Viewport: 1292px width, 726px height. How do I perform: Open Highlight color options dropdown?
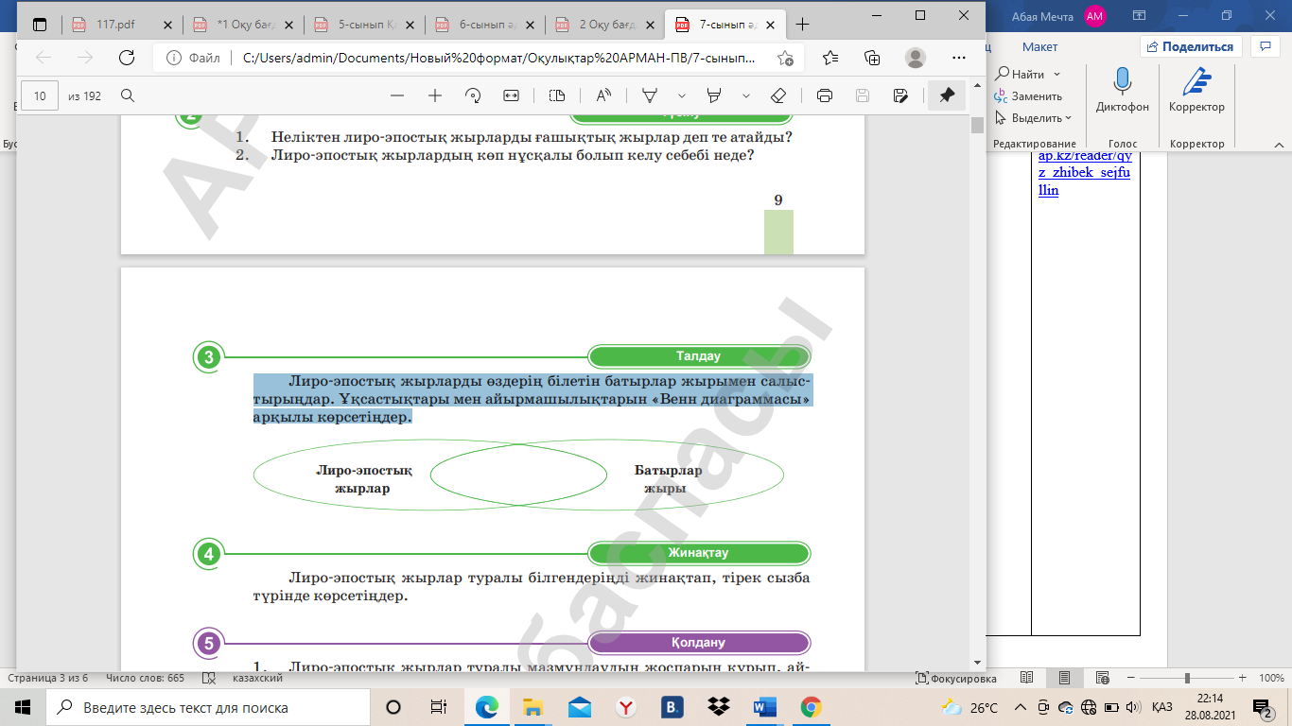click(x=746, y=95)
